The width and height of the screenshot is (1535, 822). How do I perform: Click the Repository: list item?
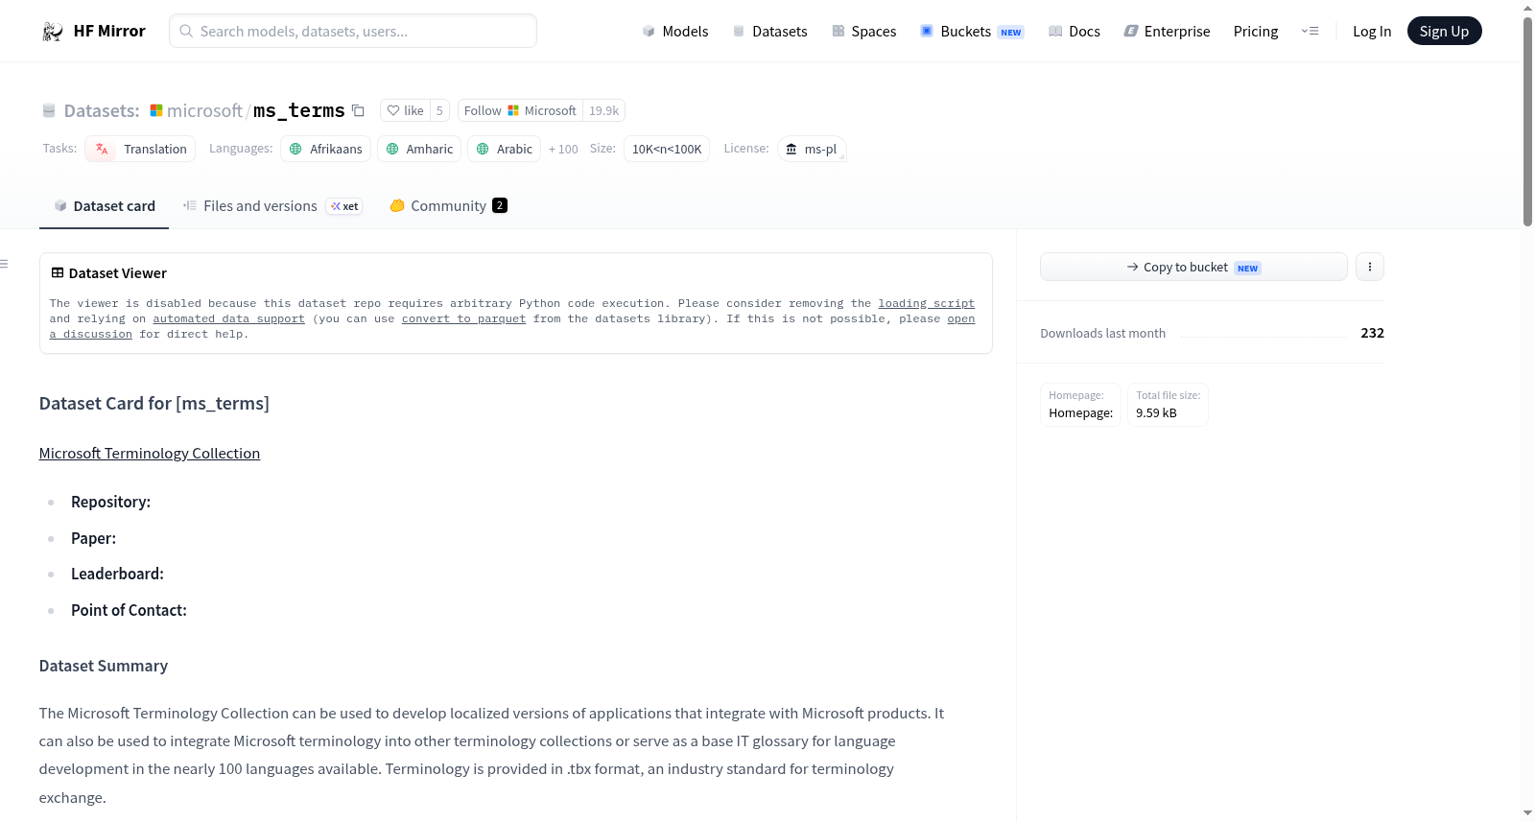[x=110, y=503]
